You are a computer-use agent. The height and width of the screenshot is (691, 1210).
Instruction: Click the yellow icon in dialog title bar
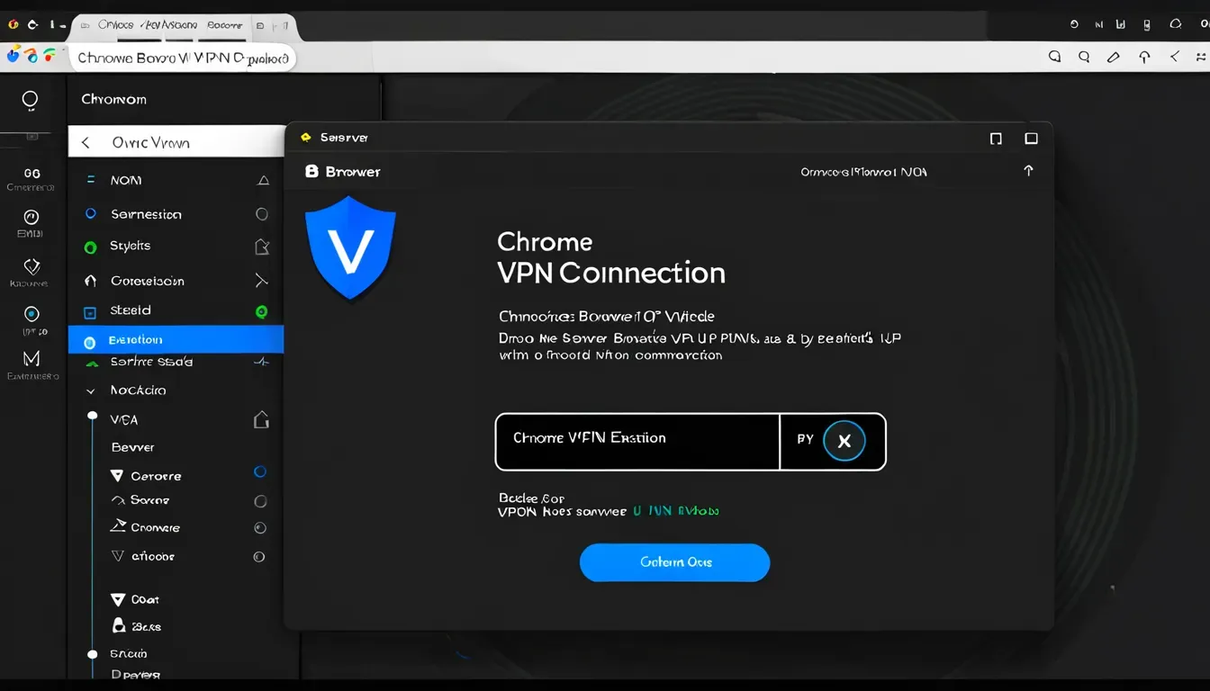(305, 138)
